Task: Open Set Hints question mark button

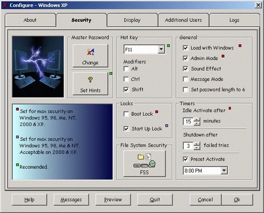Action: pyautogui.click(x=90, y=83)
